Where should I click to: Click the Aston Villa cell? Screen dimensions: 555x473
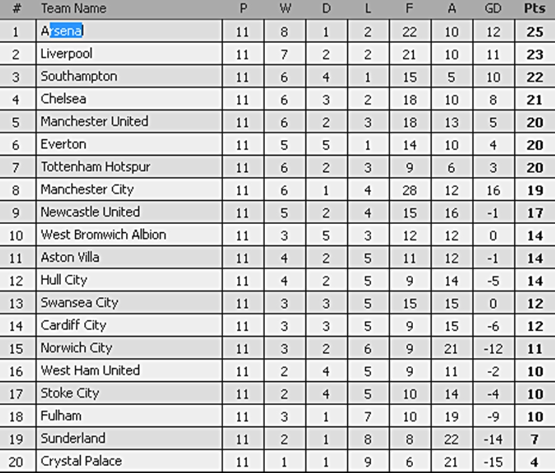[x=129, y=257]
